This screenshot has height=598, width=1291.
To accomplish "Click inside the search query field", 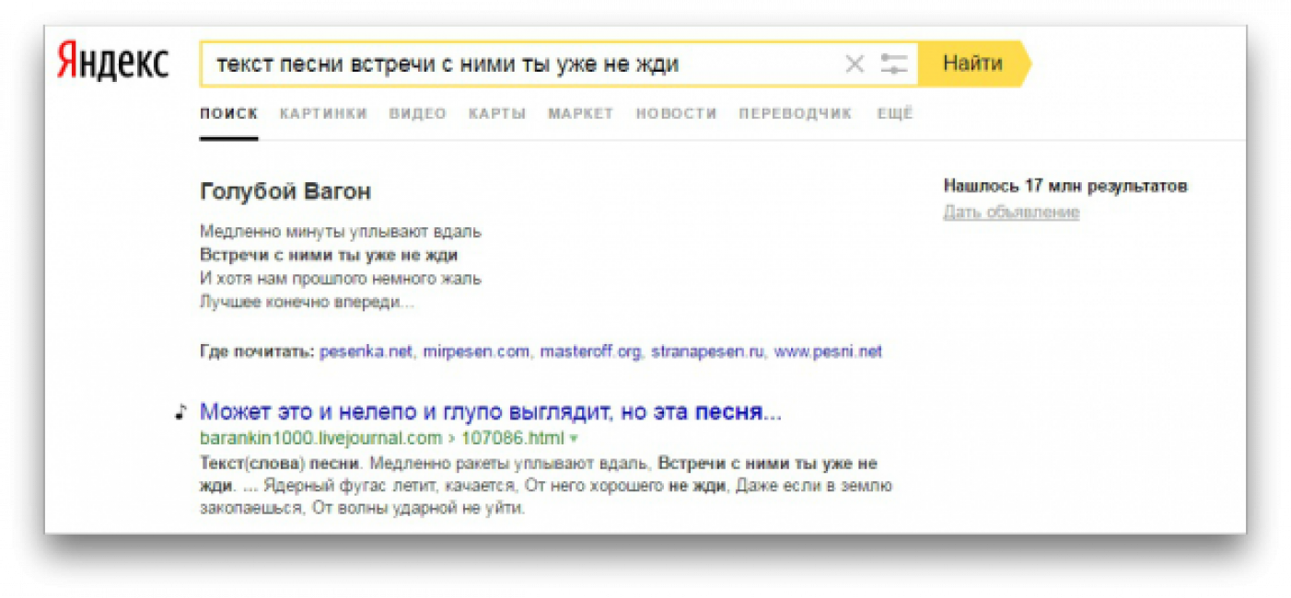I will click(516, 64).
